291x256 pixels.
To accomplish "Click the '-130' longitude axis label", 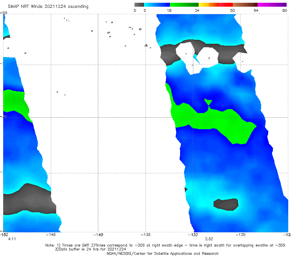I will coord(193,235).
